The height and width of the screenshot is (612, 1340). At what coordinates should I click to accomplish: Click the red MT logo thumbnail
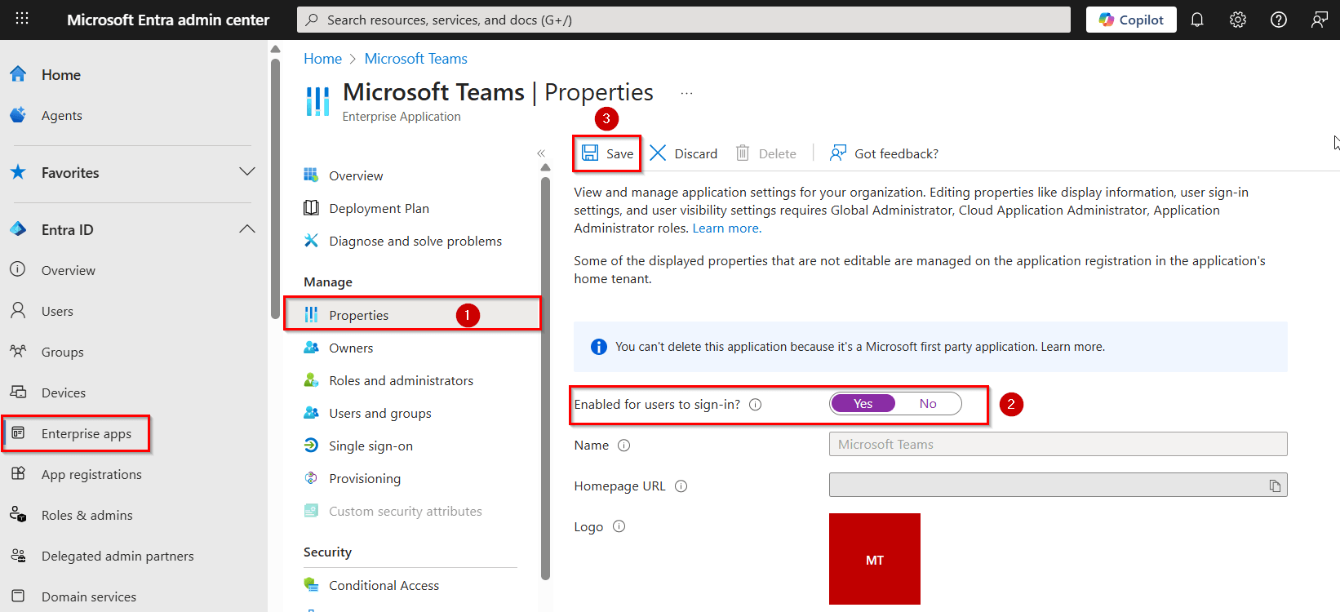point(875,559)
